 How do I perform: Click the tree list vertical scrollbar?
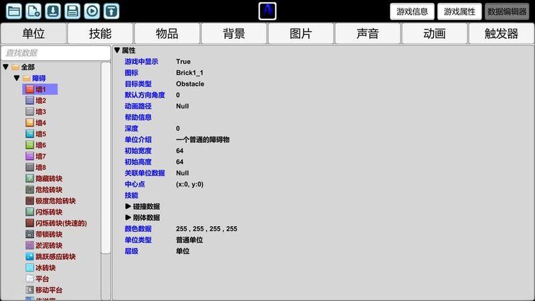106,158
